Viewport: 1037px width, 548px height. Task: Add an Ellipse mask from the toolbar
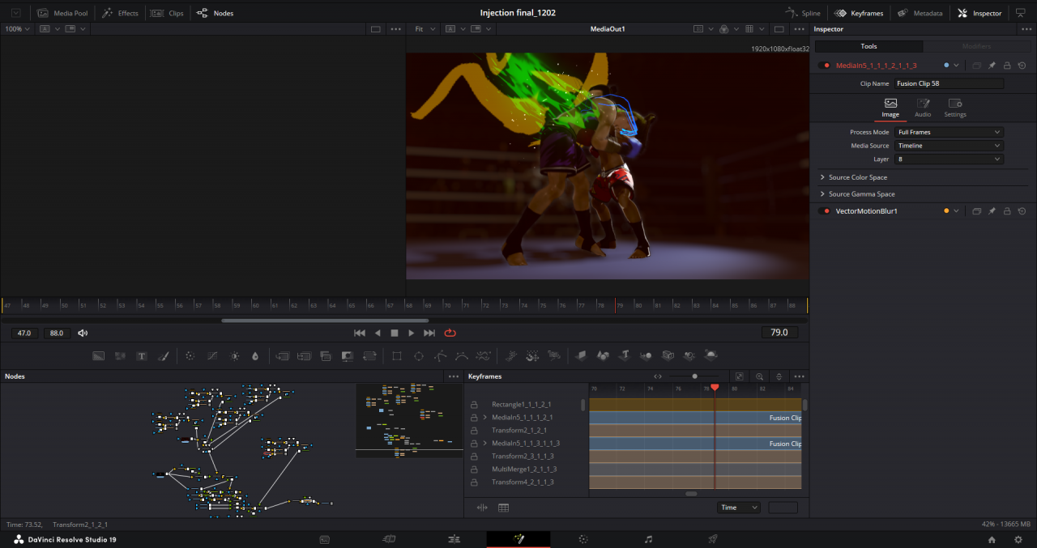(419, 355)
